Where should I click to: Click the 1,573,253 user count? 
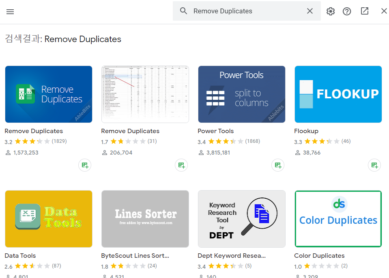click(26, 153)
